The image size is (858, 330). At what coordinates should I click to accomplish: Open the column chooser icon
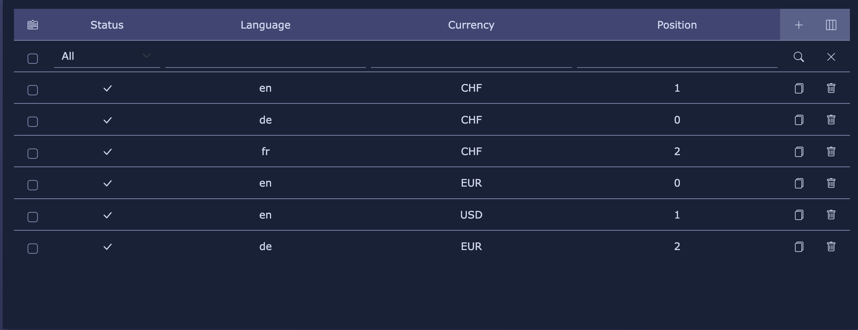coord(831,25)
